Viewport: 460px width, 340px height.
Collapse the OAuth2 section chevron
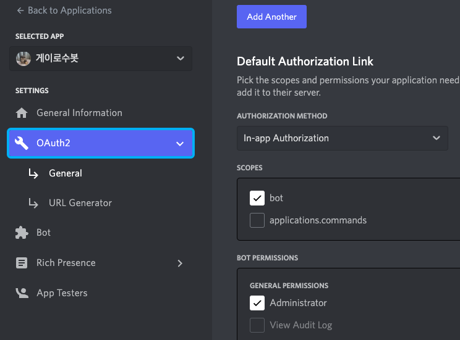[180, 144]
